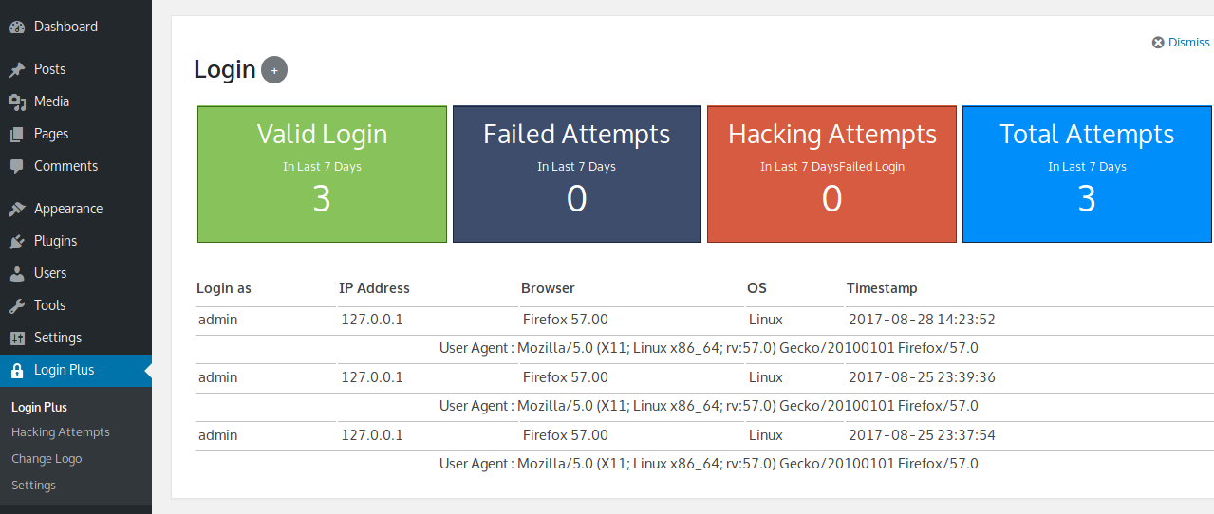Open the Comments speech bubble icon
This screenshot has width=1214, height=514.
[x=17, y=166]
